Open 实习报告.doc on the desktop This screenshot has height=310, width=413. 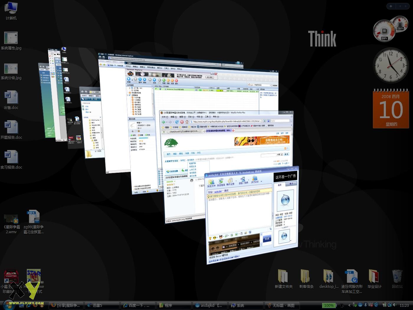pos(11,160)
